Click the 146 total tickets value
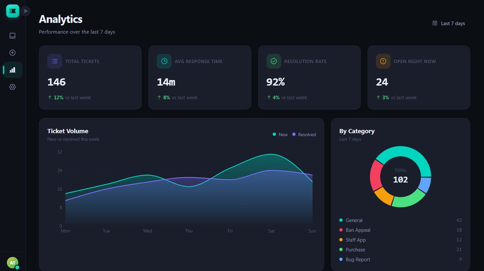Screen dimensions: 484x271 [56, 82]
